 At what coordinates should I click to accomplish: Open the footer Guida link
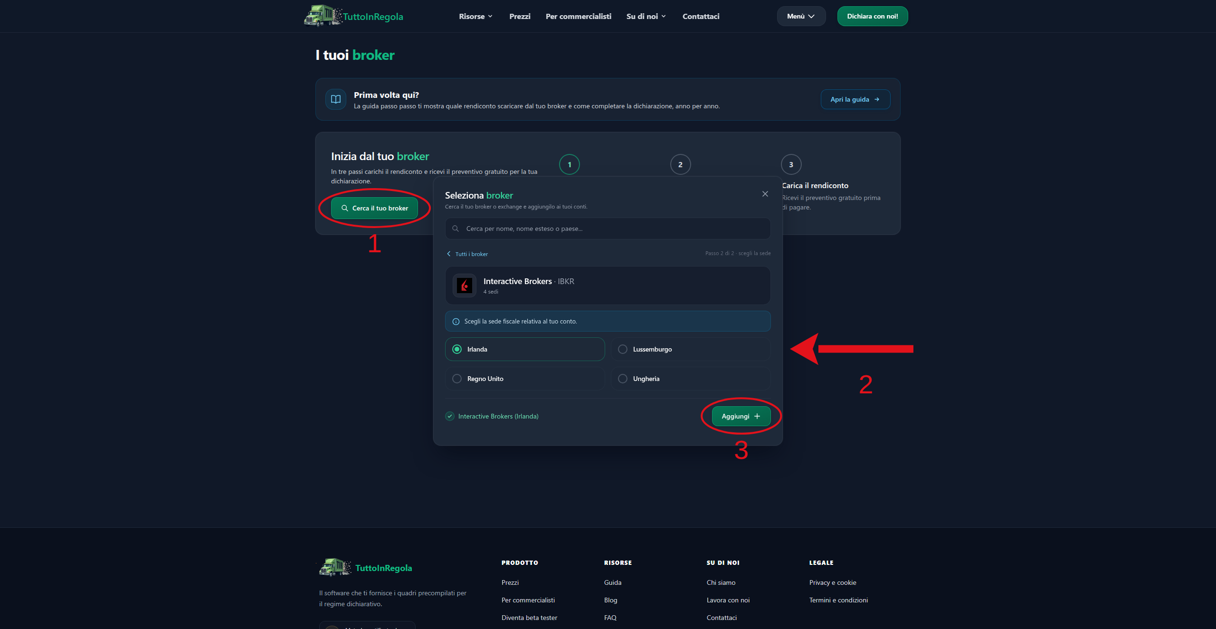[x=612, y=582]
